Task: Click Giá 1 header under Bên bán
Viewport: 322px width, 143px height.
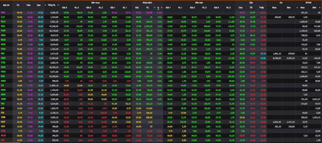Action: 168,8
